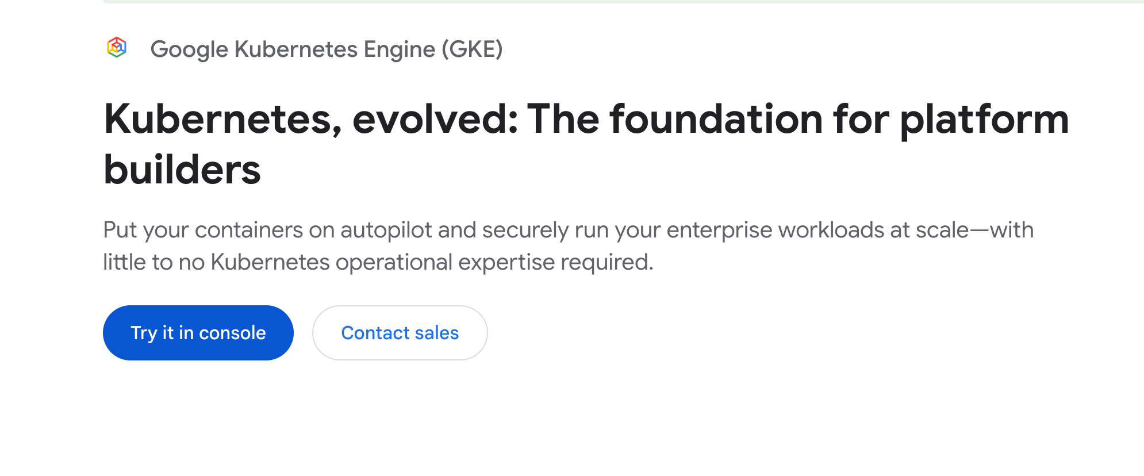This screenshot has width=1144, height=476.
Task: Click "Put your containers" in the description
Action: click(x=203, y=230)
